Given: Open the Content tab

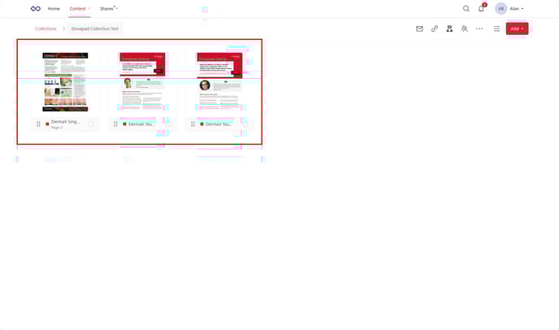Looking at the screenshot, I should click(x=78, y=8).
